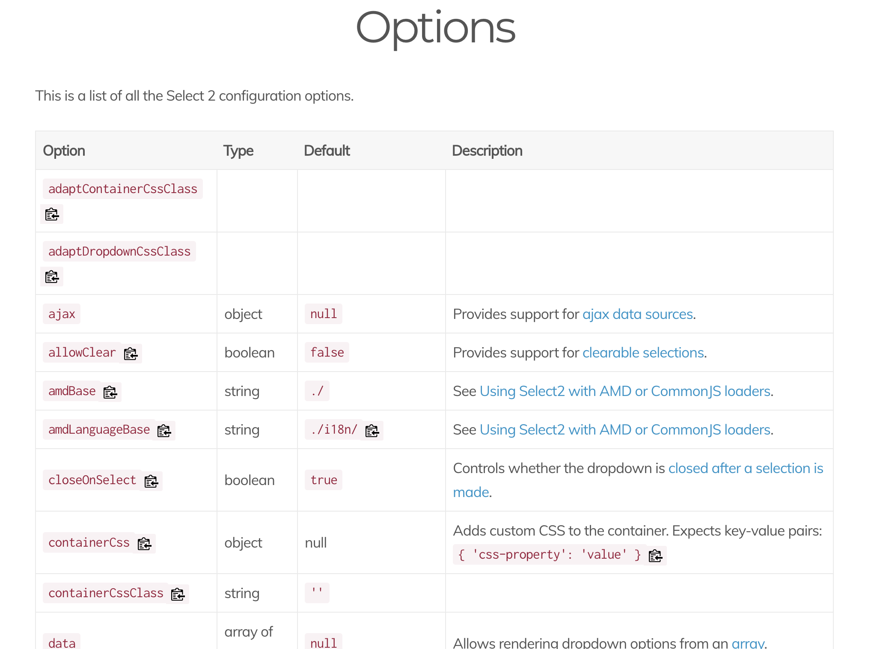Copy adaptDropdownCssClass option name
This screenshot has height=649, width=874.
[x=52, y=277]
